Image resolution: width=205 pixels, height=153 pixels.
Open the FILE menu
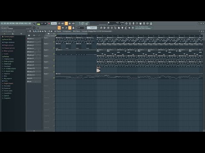pos(2,23)
